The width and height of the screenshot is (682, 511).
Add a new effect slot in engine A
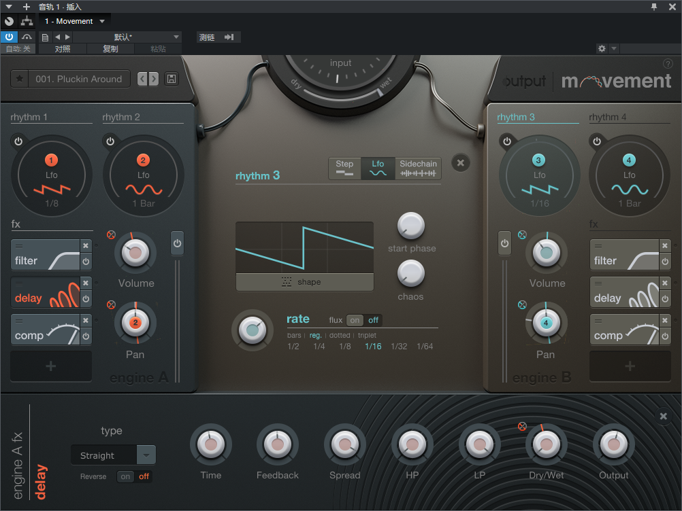(x=51, y=366)
